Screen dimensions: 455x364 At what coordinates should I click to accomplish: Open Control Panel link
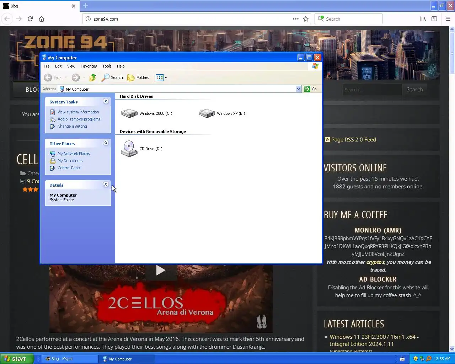pyautogui.click(x=69, y=168)
